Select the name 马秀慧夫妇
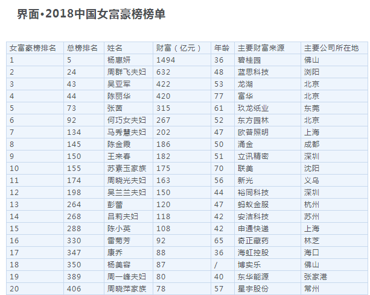The image size is (370, 295). [127, 132]
